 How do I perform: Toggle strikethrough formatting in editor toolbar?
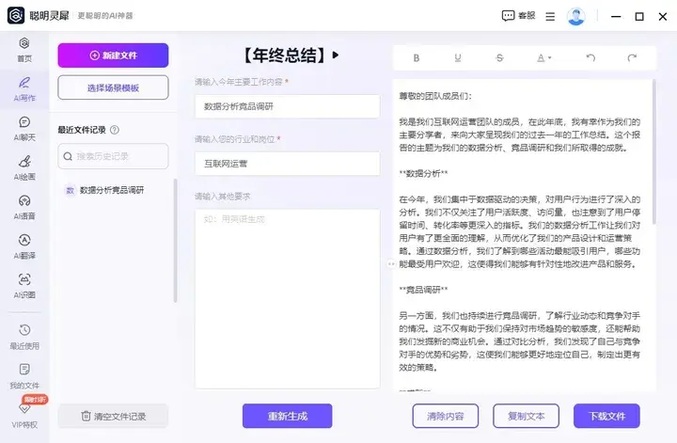pos(499,57)
